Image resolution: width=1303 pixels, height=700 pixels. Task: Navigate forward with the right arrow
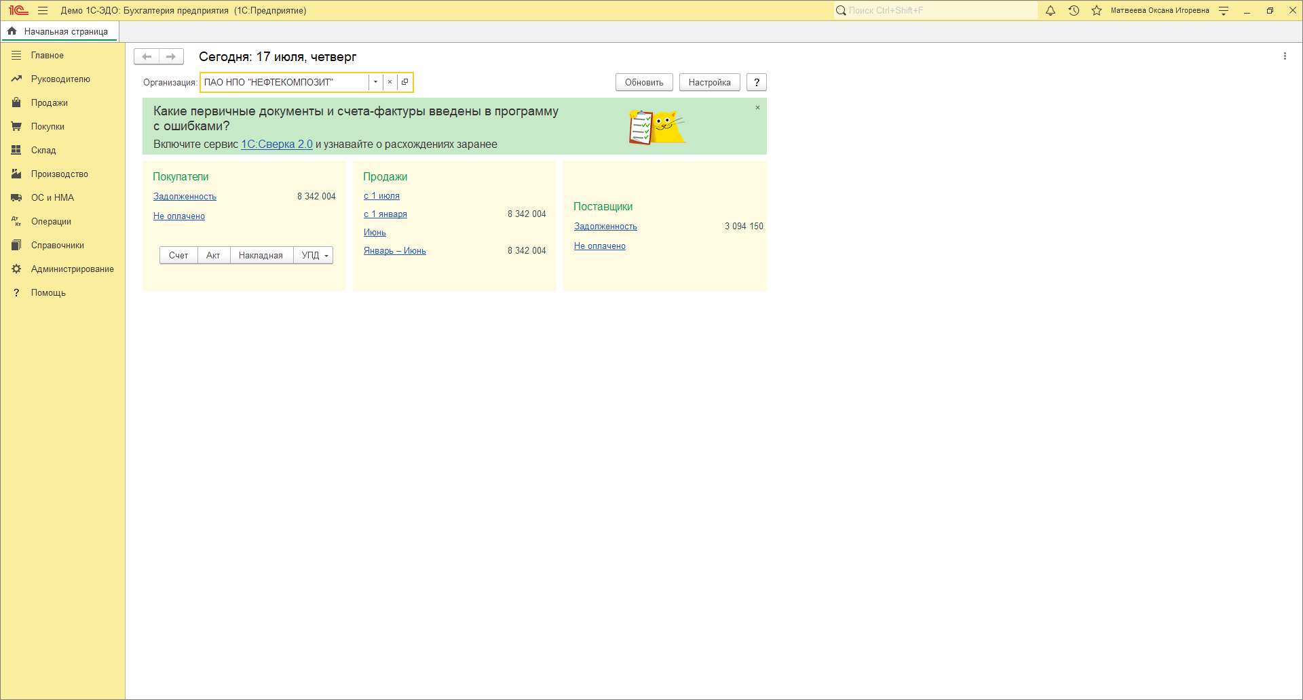pyautogui.click(x=171, y=57)
